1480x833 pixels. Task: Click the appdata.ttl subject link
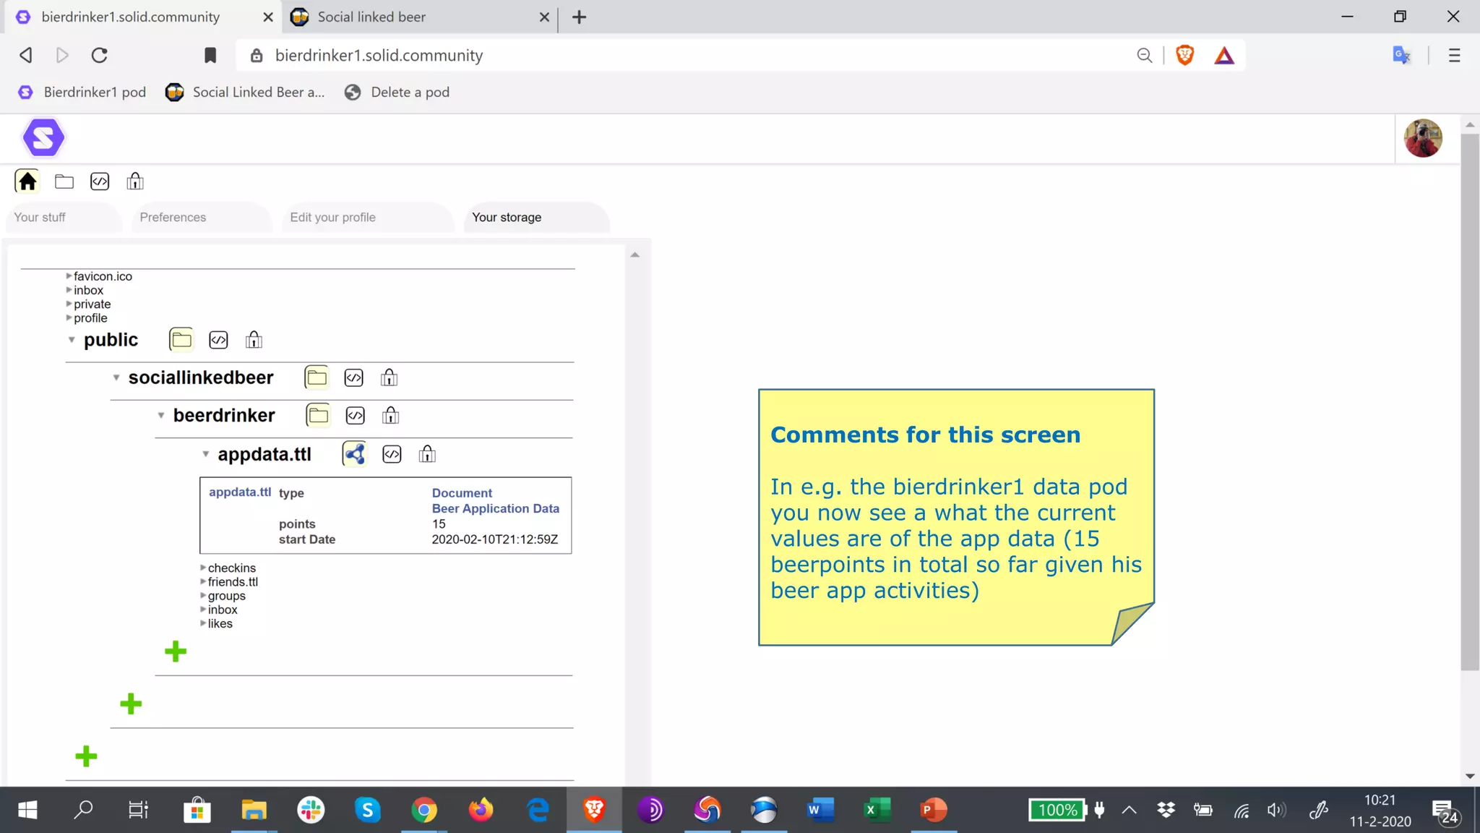240,492
